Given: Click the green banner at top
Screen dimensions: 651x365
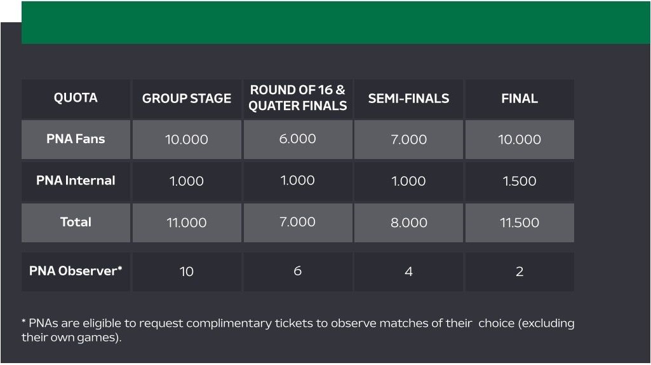Looking at the screenshot, I should point(336,22).
